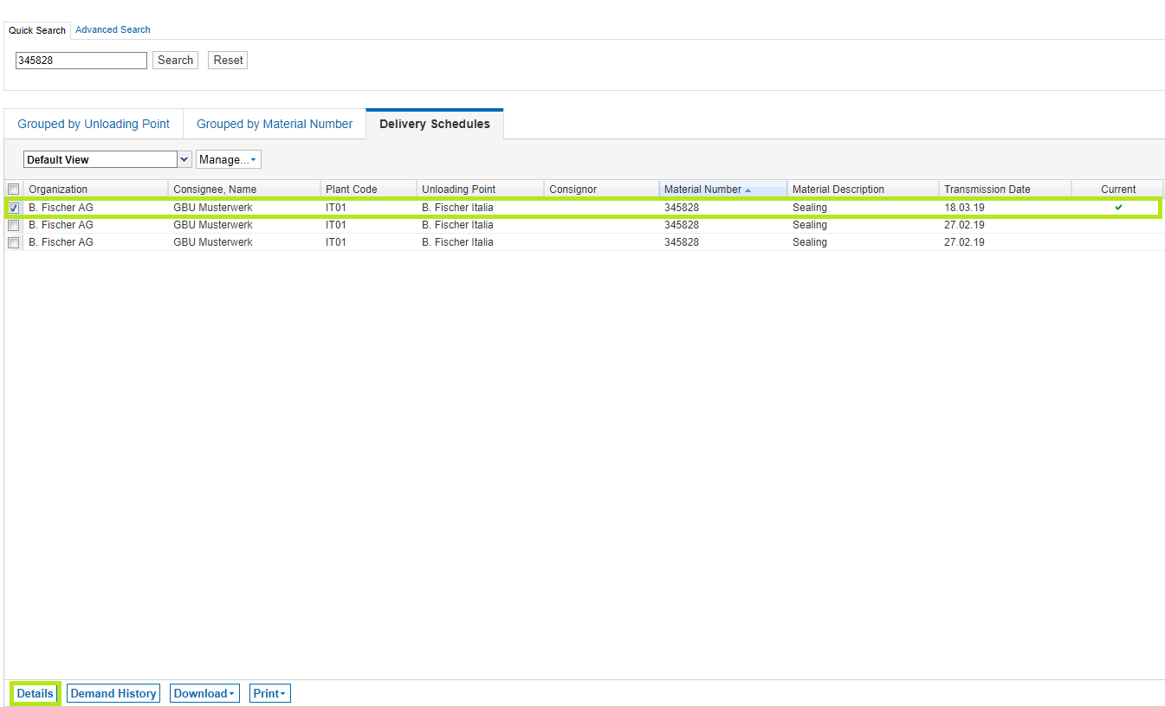
Task: Select the Delivery Schedules tab
Action: pos(435,124)
